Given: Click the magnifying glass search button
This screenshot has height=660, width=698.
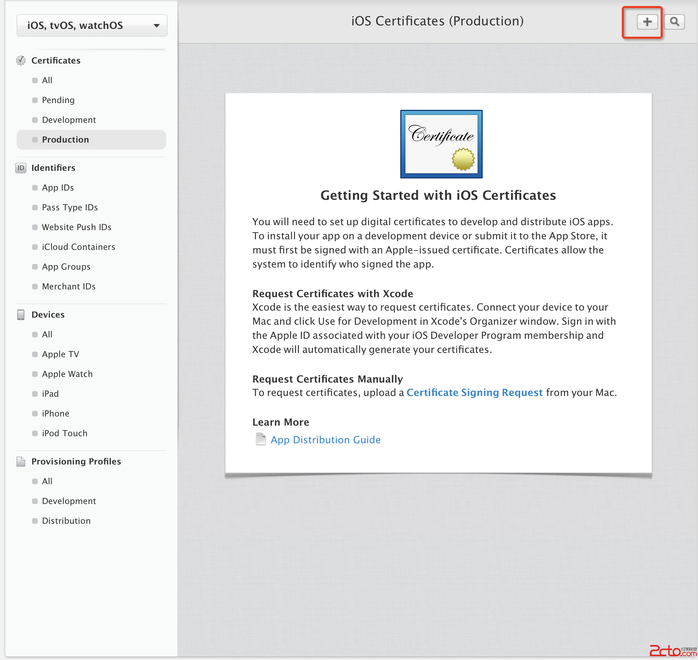Looking at the screenshot, I should click(674, 22).
